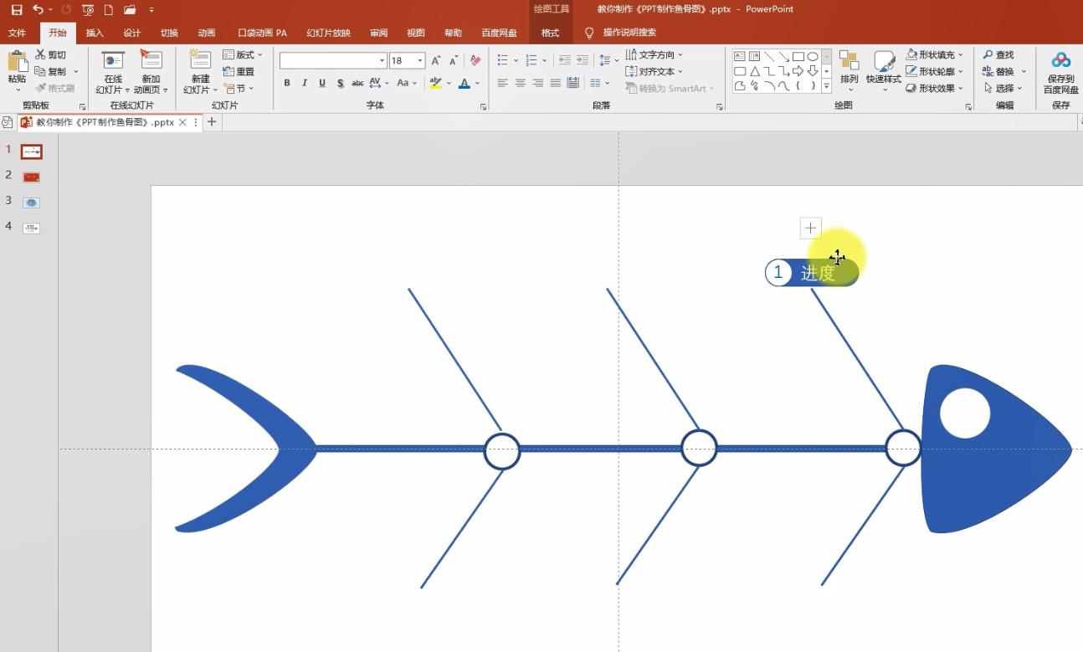Apply the font color swatch
1083x652 pixels.
[465, 83]
